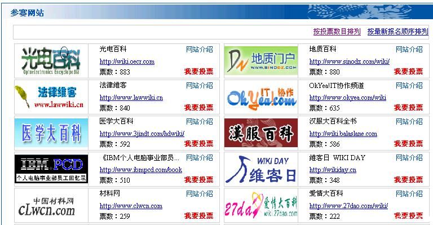Open 网站介绍 for 汉服大百科全书
Image resolution: width=433 pixels, height=225 pixels.
[x=409, y=122]
